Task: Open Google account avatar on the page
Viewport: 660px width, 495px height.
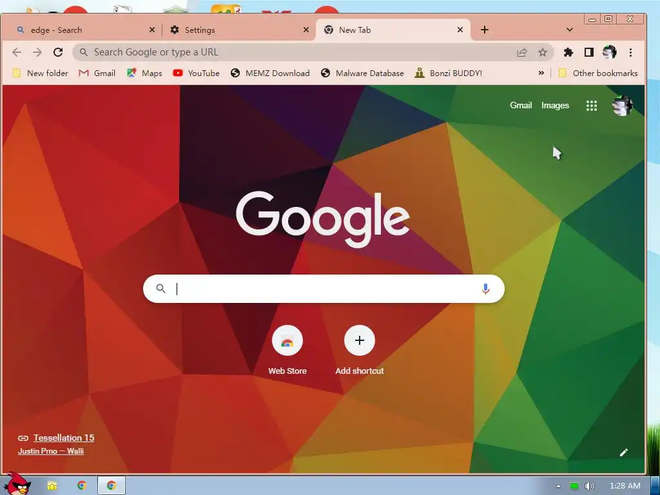Action: [622, 106]
